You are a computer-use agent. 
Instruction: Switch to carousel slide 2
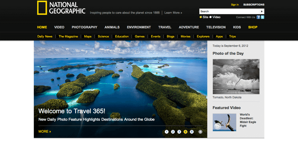(173, 132)
